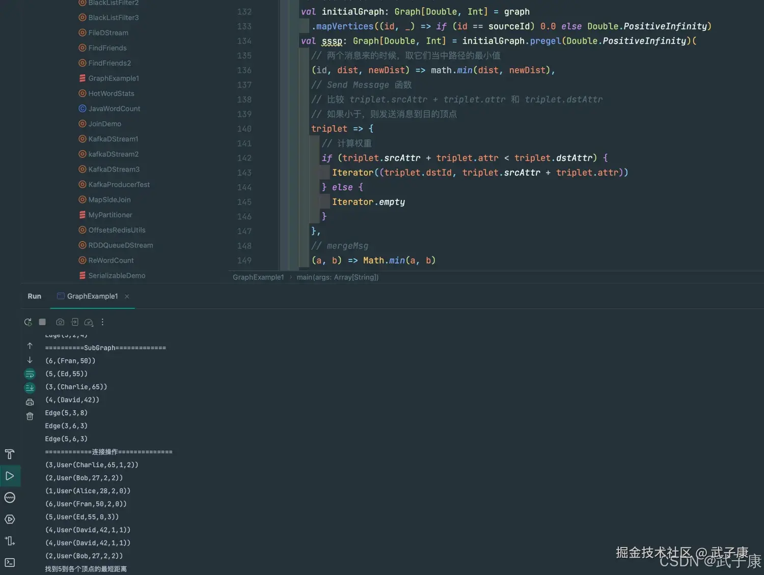
Task: Open the Run tool window play icon
Action: [x=10, y=476]
